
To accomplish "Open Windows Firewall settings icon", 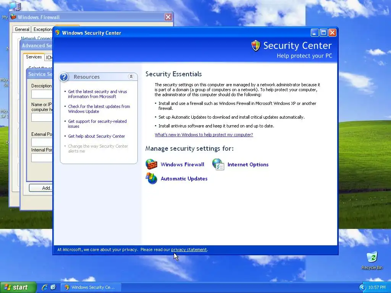I will (151, 164).
